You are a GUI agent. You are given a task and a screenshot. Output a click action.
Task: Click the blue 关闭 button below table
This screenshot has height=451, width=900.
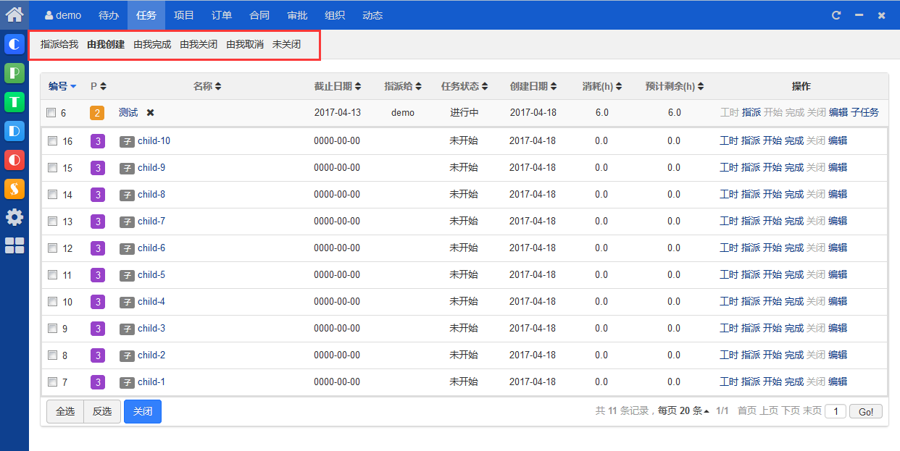[143, 411]
